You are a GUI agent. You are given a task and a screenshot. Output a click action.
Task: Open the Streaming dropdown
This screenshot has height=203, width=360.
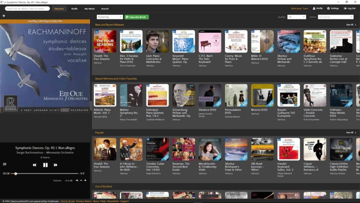tap(110, 17)
